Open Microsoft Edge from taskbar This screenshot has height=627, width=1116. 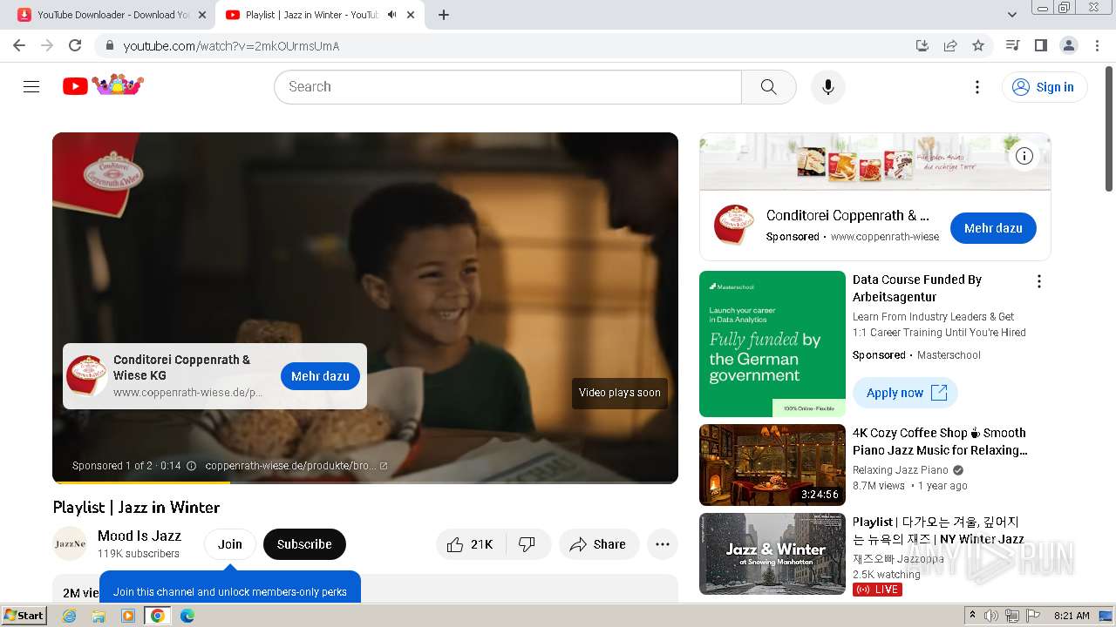pos(187,616)
